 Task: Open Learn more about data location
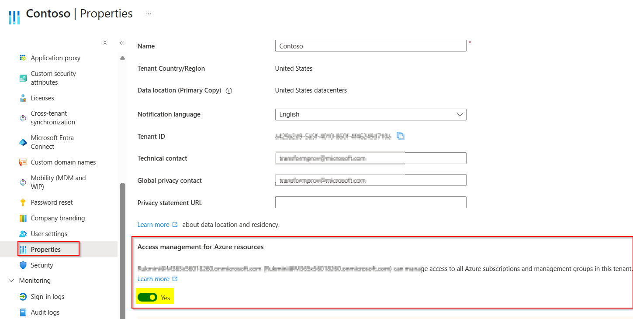(157, 225)
